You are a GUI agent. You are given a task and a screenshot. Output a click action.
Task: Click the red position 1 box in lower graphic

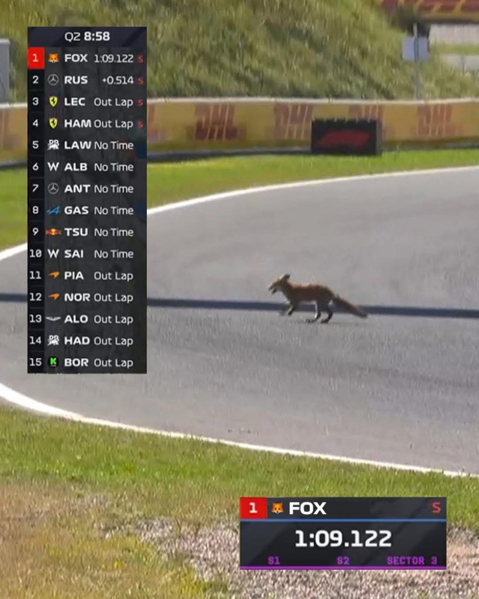tap(253, 508)
